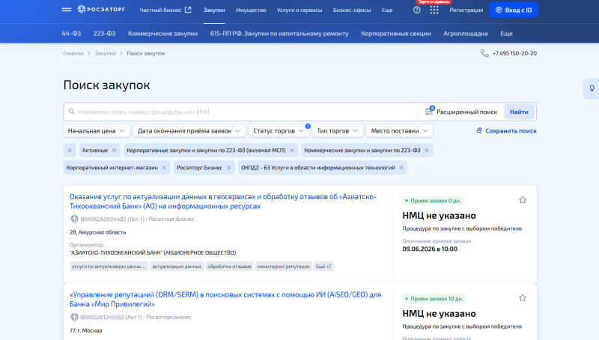Open Частный бизнес external link
599x340 pixels.
tap(165, 10)
